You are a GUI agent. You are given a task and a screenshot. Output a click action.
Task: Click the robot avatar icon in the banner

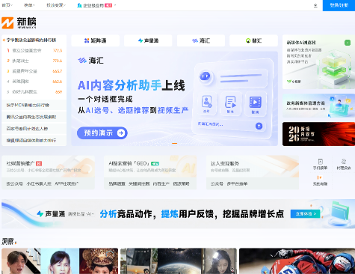[205, 76]
